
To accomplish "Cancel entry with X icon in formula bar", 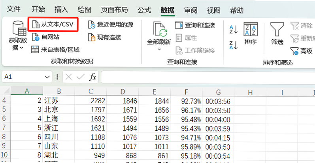I will coord(68,77).
